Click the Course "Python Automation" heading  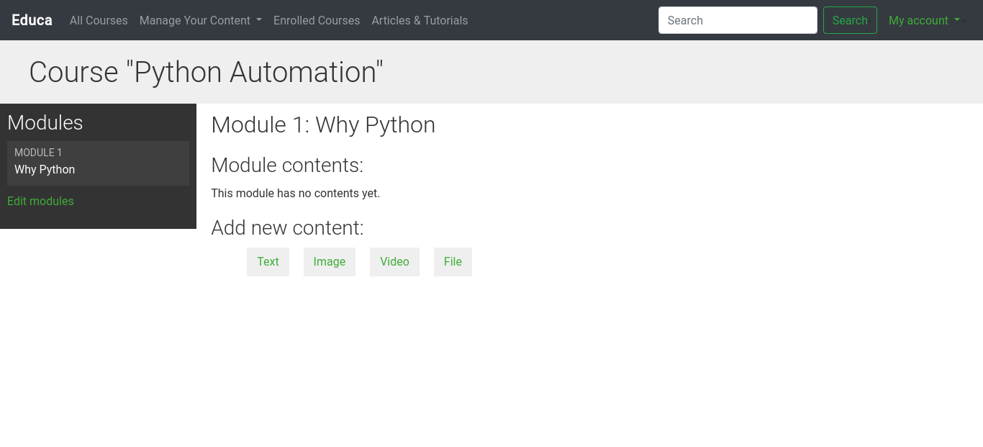click(206, 72)
